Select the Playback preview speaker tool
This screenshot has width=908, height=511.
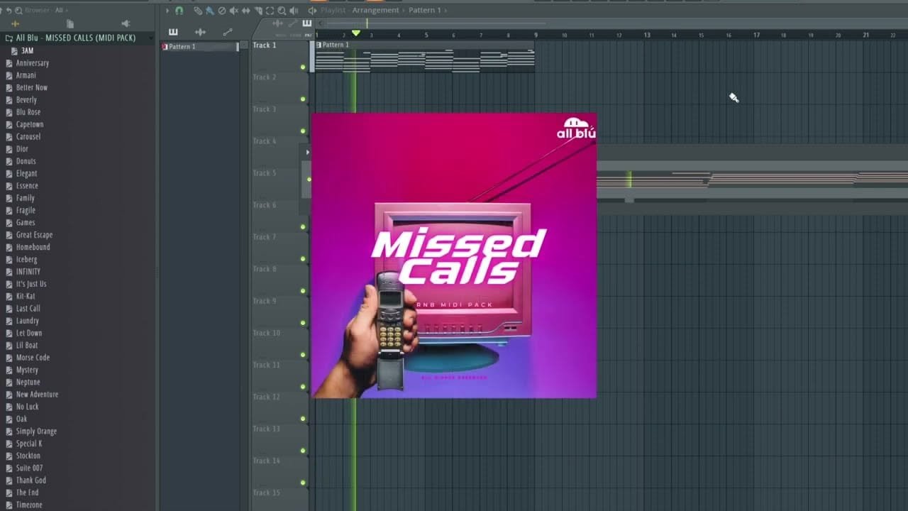click(x=293, y=10)
